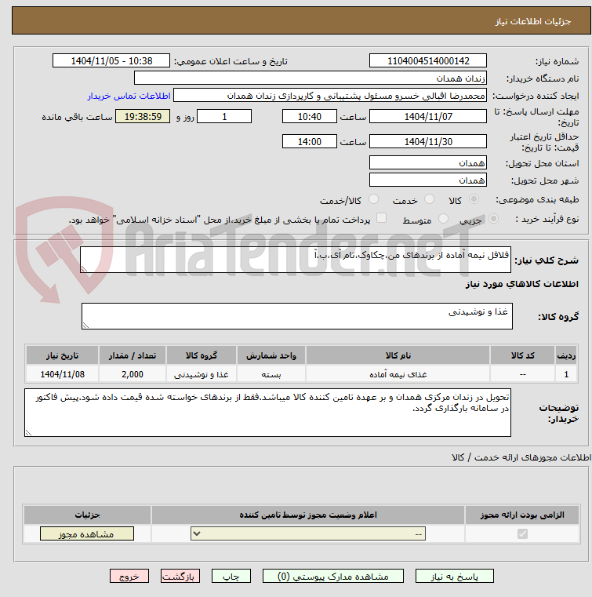Screen dimensions: 592x597
Task: Click the واحد شمارش column header
Action: point(271,355)
